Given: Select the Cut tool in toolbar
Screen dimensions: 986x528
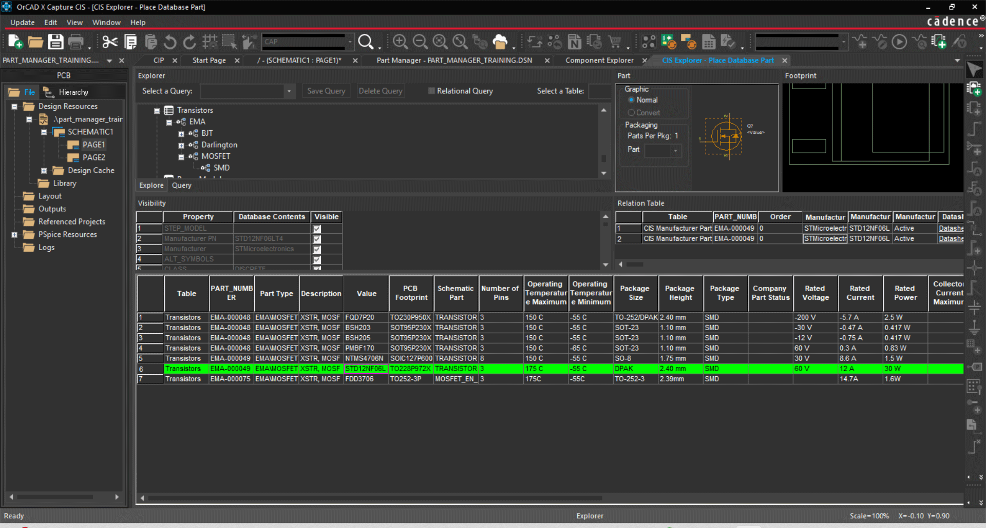Looking at the screenshot, I should pyautogui.click(x=109, y=42).
